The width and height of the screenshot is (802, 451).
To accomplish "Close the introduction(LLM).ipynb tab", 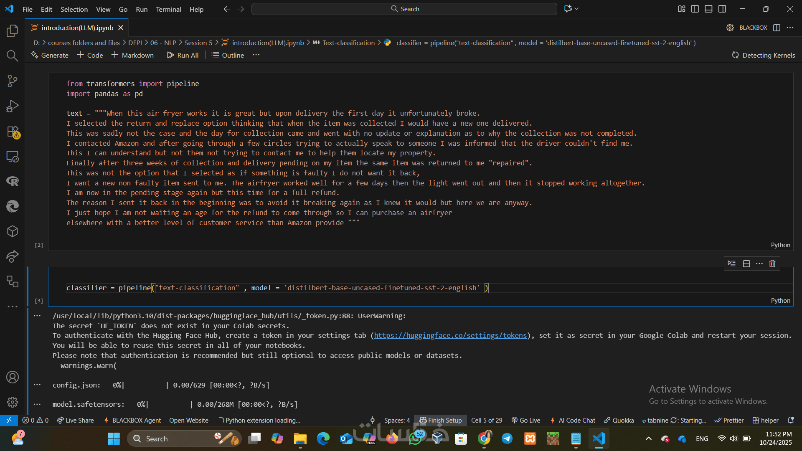I will (121, 28).
